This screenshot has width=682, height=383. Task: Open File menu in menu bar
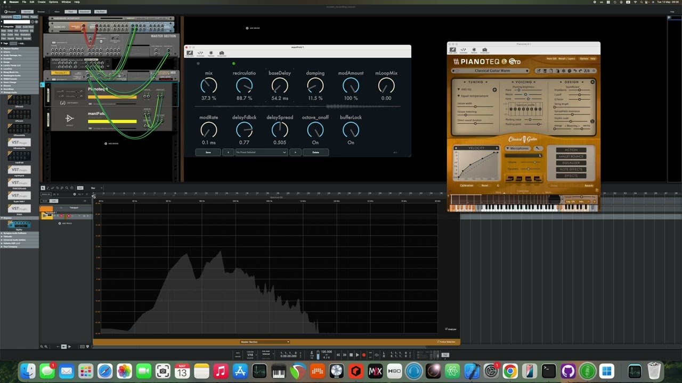(24, 2)
